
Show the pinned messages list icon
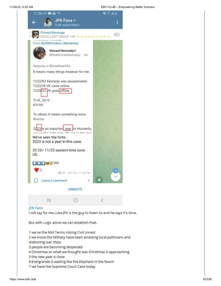[x=117, y=34]
